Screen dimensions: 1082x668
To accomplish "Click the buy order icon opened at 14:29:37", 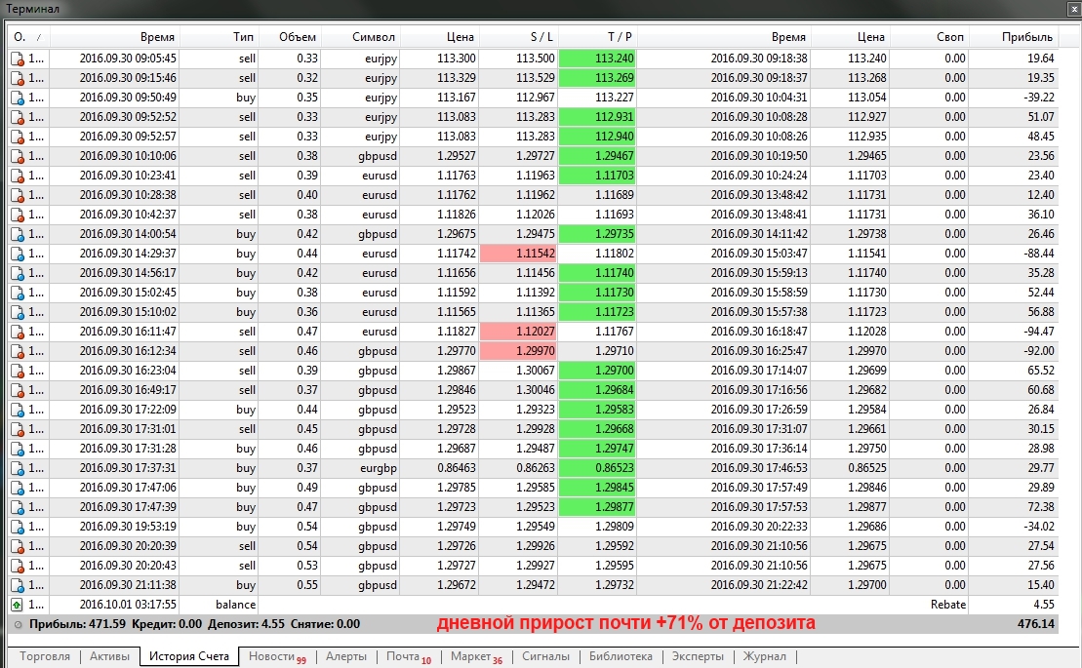I will pyautogui.click(x=18, y=255).
